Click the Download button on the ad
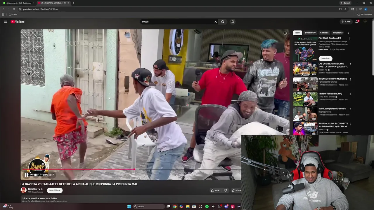The height and width of the screenshot is (210, 374). tap(325, 58)
